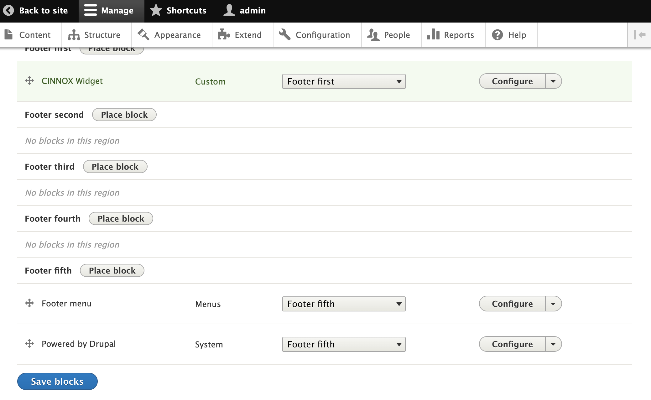Image resolution: width=651 pixels, height=400 pixels.
Task: Click the drag handle for Powered by Drupal
Action: coord(29,344)
